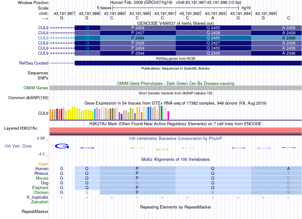Click codon A 2346 in GENCODE track

click(x=276, y=53)
